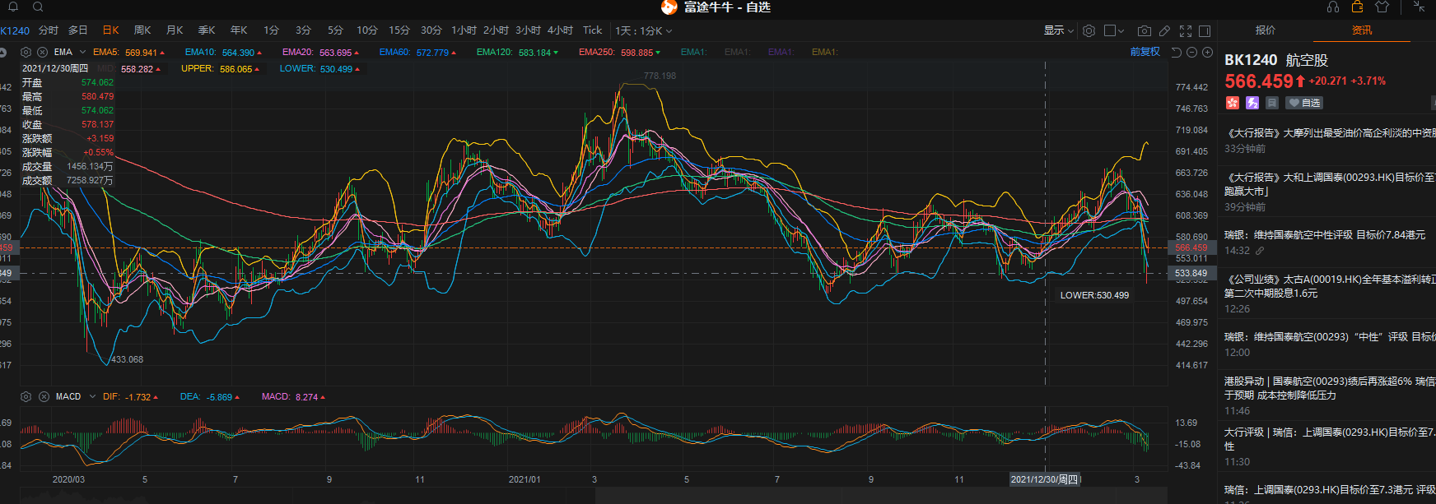
Task: Open the grey notes icon
Action: (1272, 103)
